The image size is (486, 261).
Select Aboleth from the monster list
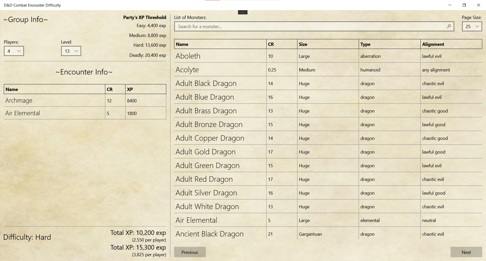pyautogui.click(x=188, y=56)
